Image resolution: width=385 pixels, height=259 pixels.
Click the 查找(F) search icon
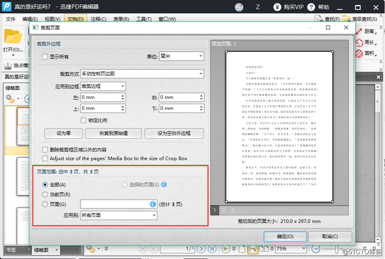point(319,19)
